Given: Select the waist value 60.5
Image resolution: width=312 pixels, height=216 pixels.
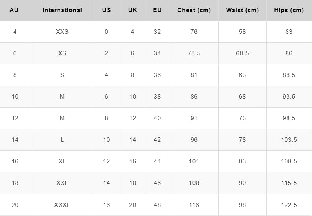Looking at the screenshot, I should (x=242, y=53).
